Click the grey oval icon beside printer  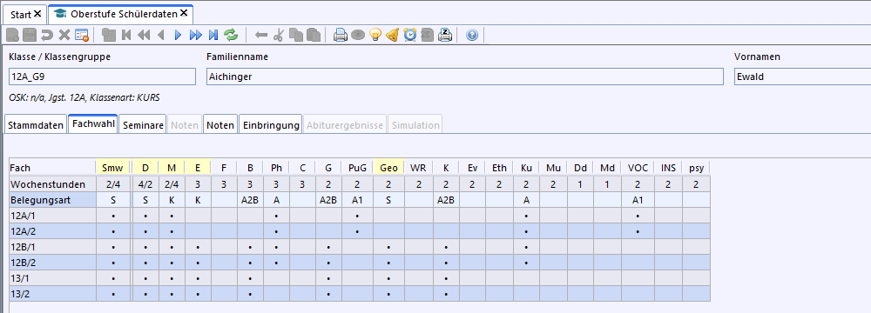(358, 35)
